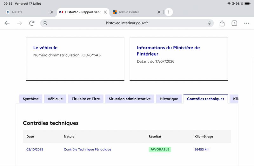Click the Résultat column header

point(155,137)
